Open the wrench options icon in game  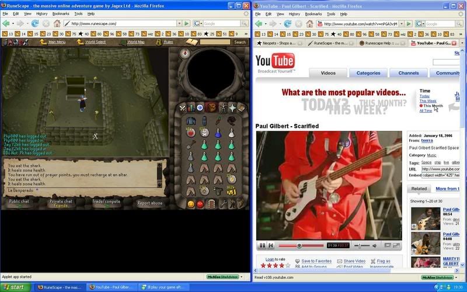coord(223,204)
